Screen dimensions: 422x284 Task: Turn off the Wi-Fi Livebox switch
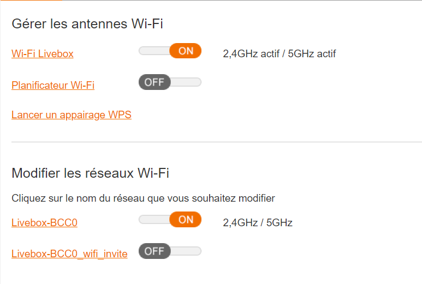170,51
